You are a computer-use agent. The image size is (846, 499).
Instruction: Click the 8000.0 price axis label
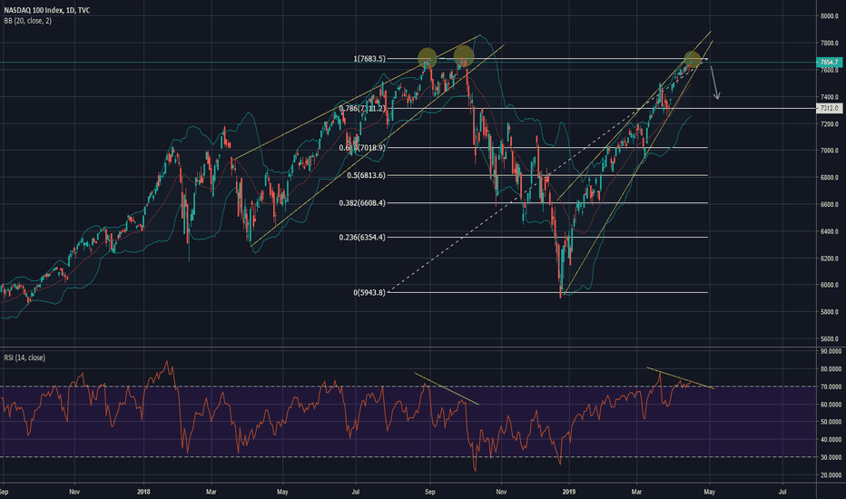[830, 16]
